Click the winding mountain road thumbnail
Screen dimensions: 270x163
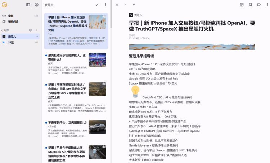pyautogui.click(x=98, y=89)
